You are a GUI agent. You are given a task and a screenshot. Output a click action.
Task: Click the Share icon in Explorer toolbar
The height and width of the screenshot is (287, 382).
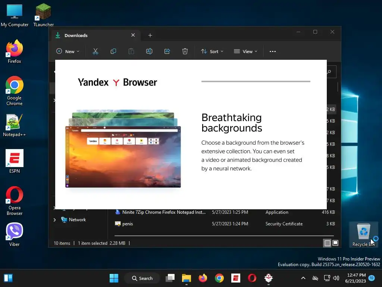[x=167, y=51]
